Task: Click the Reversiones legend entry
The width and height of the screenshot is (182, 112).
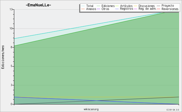Action: click(x=167, y=9)
